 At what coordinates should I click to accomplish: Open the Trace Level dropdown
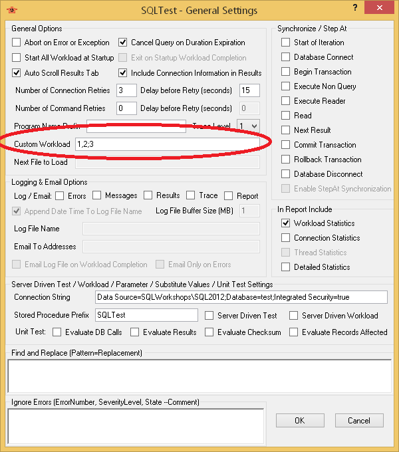tap(248, 126)
